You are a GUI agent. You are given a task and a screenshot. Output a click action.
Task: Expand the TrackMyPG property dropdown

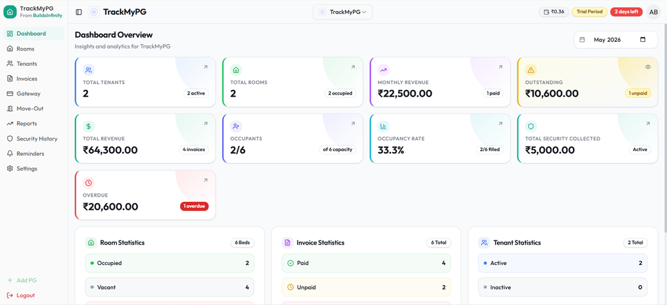(343, 12)
